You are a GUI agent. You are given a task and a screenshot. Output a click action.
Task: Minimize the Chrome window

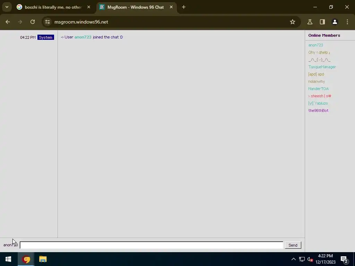coord(315,7)
